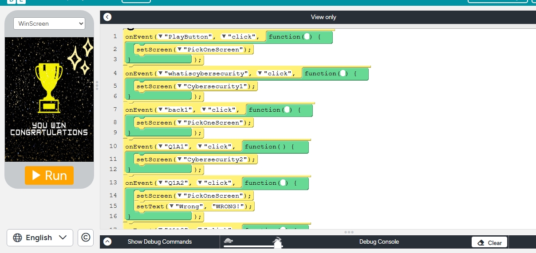Viewport: 536px width, 253px height.
Task: Click the onEvent keyword on line 10
Action: pyautogui.click(x=139, y=147)
